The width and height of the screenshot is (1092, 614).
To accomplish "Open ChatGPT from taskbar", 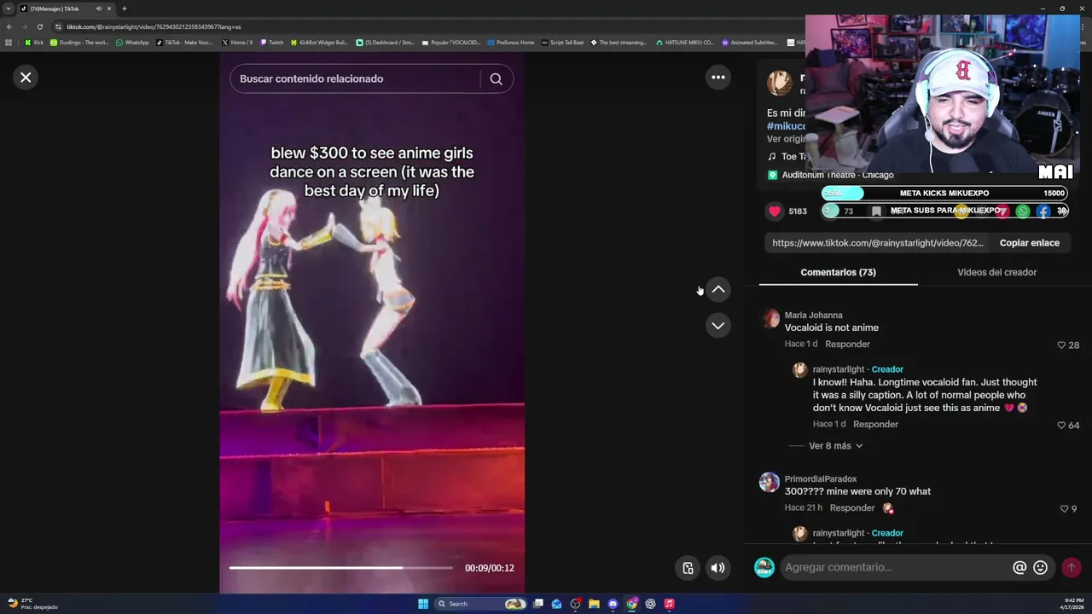I will [x=650, y=604].
